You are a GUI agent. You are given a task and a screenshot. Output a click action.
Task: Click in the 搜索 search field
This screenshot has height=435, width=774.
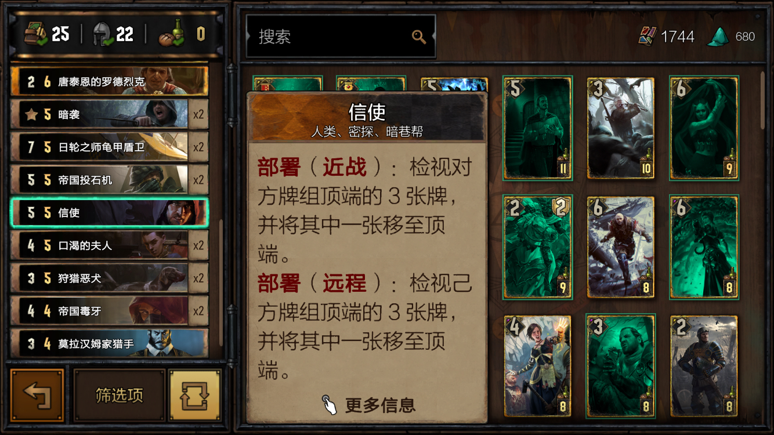click(341, 37)
